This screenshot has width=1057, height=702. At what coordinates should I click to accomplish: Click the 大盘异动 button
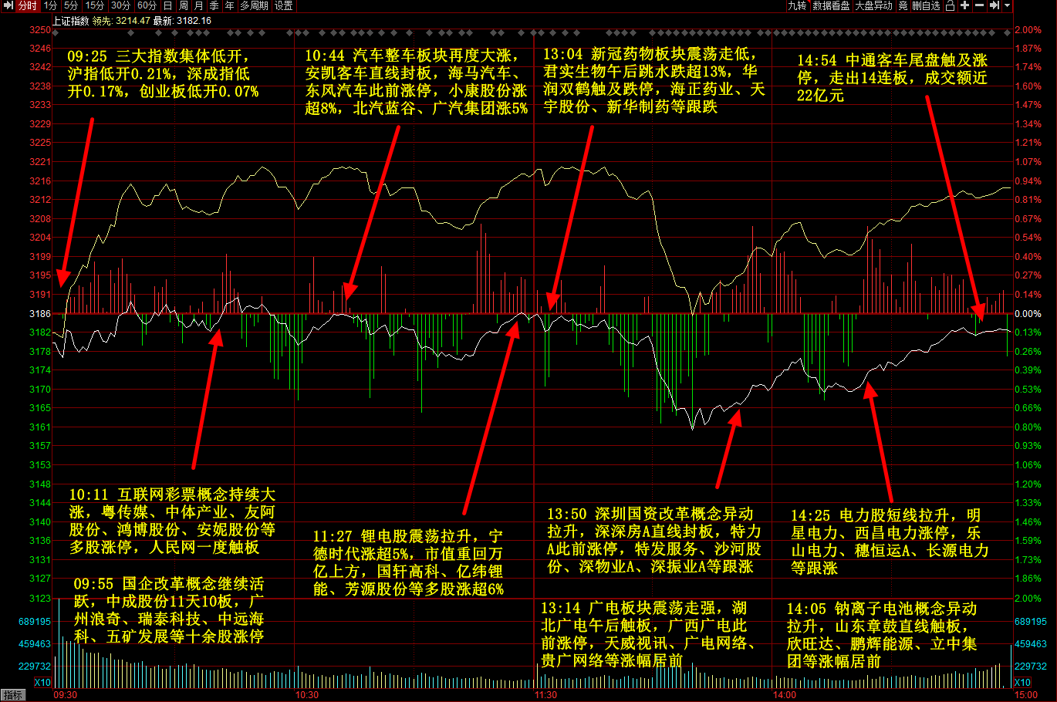point(873,5)
